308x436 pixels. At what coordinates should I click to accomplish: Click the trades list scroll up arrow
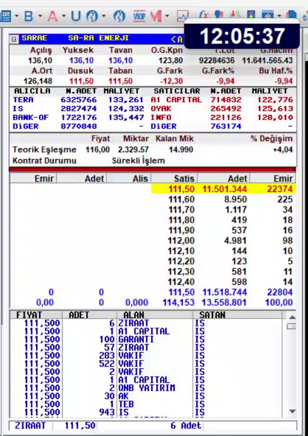[x=292, y=317]
